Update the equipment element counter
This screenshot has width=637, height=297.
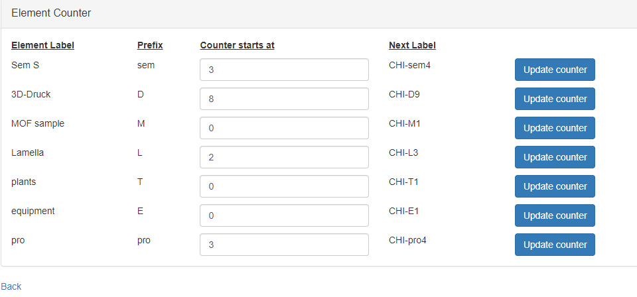coord(555,215)
